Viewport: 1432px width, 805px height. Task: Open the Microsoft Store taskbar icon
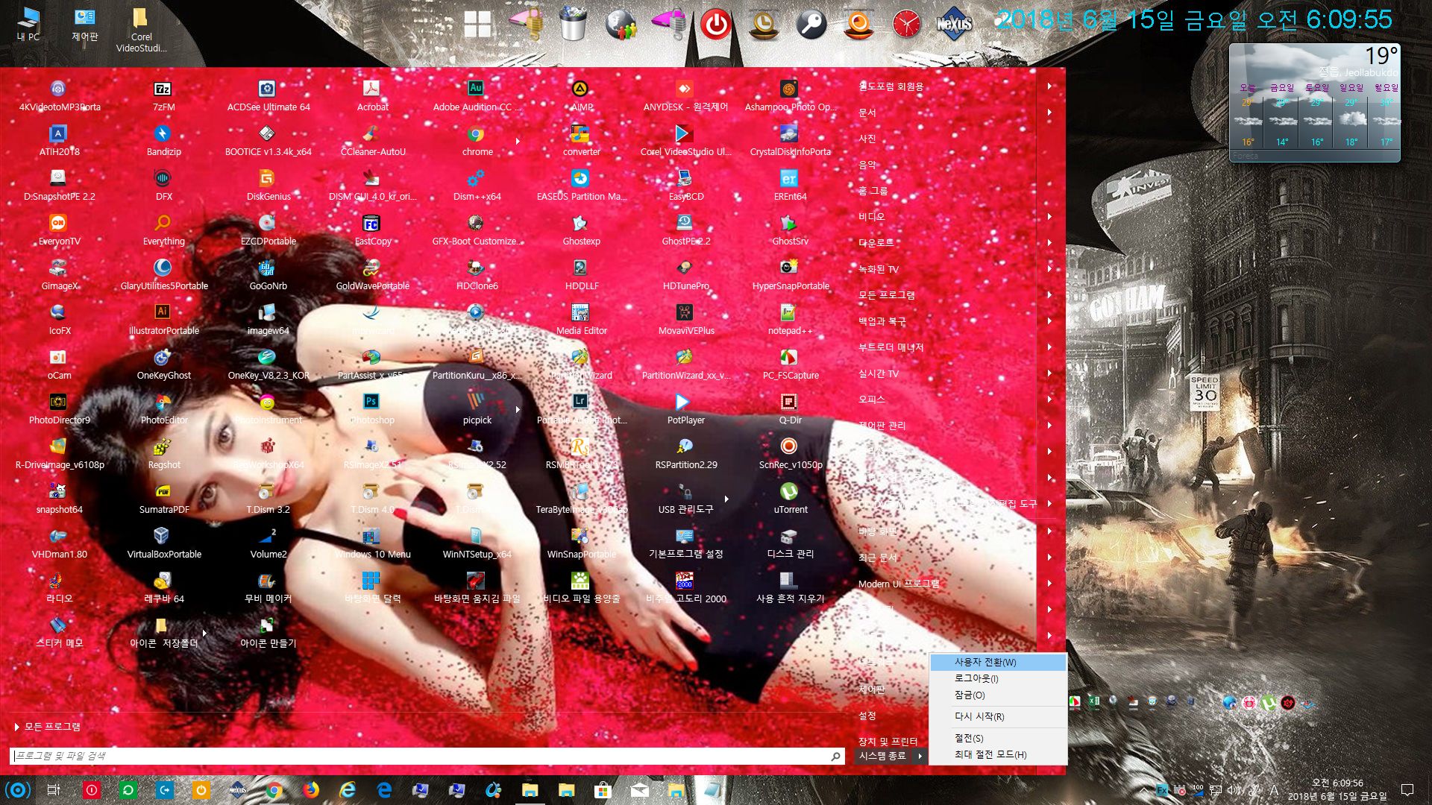point(603,789)
